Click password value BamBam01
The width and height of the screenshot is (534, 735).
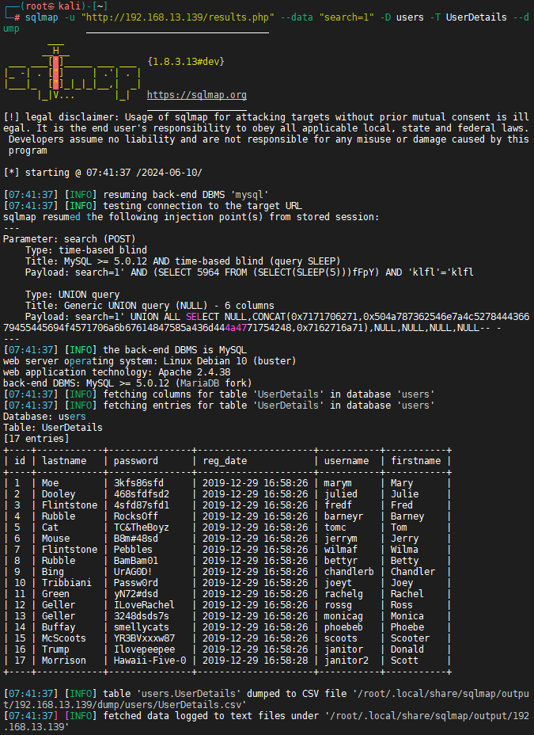tap(136, 561)
